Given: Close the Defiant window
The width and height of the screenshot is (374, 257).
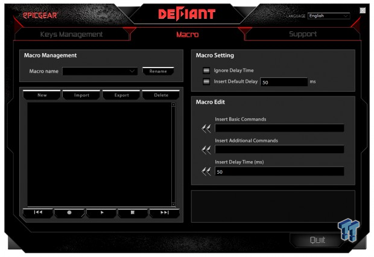Looking at the screenshot, I should click(363, 10).
